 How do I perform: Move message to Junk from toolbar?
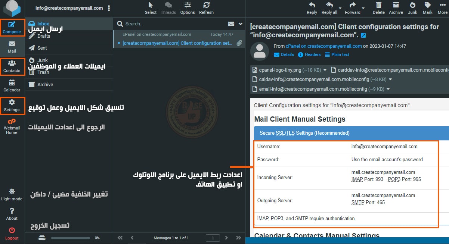click(x=412, y=8)
